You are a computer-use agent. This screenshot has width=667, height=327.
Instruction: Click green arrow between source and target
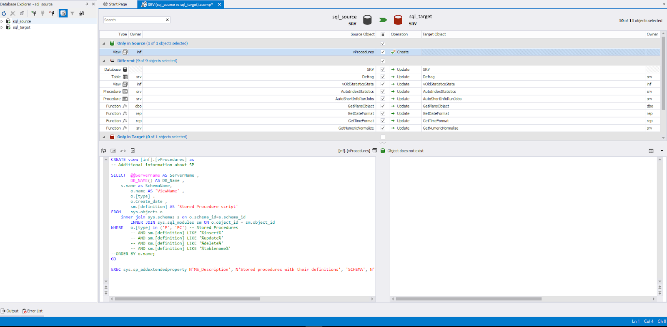click(x=383, y=20)
